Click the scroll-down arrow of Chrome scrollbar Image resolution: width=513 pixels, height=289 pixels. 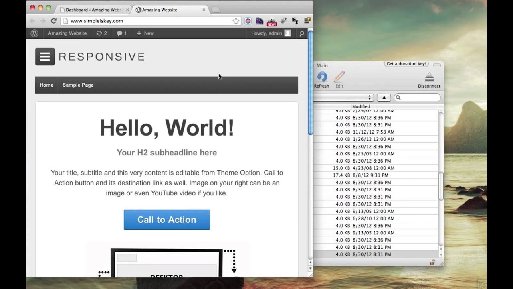(x=310, y=269)
